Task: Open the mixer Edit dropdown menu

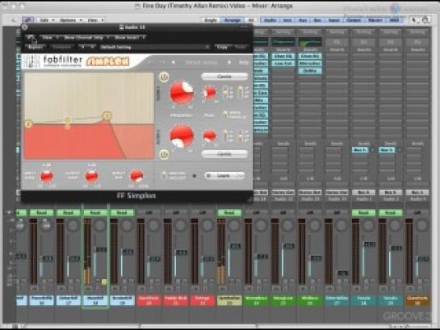Action: click(47, 20)
